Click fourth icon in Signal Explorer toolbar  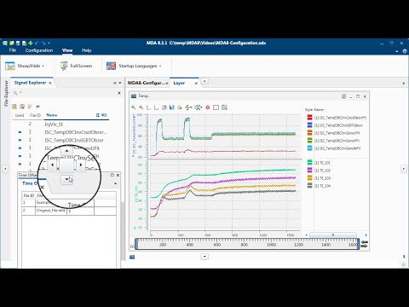(38, 107)
